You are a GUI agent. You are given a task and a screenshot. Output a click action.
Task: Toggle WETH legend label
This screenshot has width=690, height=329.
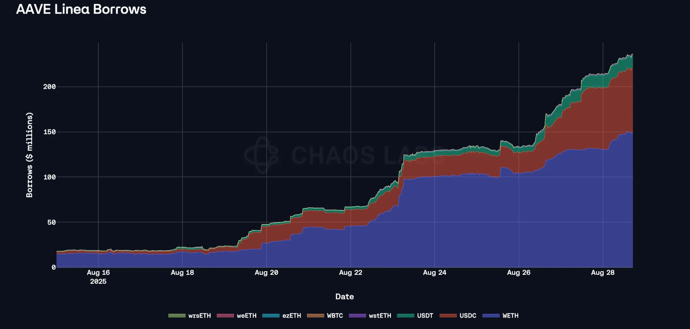click(x=510, y=316)
